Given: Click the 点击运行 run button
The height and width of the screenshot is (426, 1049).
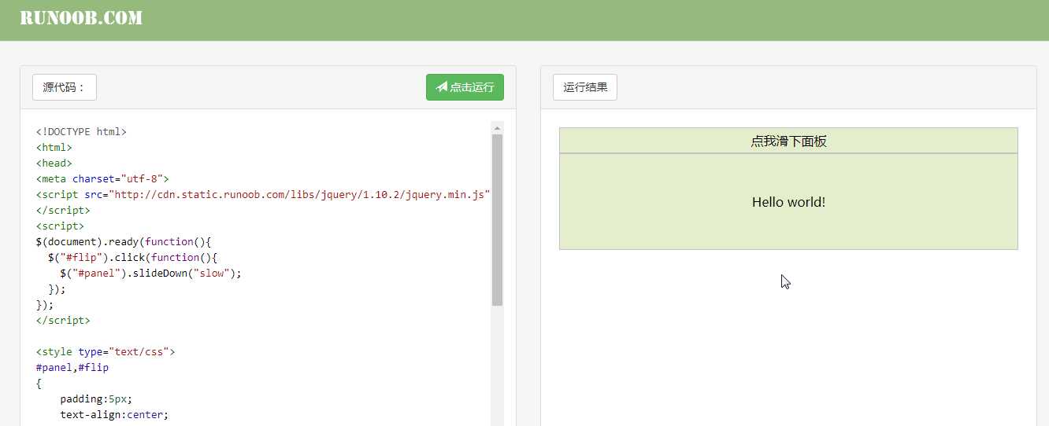Looking at the screenshot, I should coord(465,87).
